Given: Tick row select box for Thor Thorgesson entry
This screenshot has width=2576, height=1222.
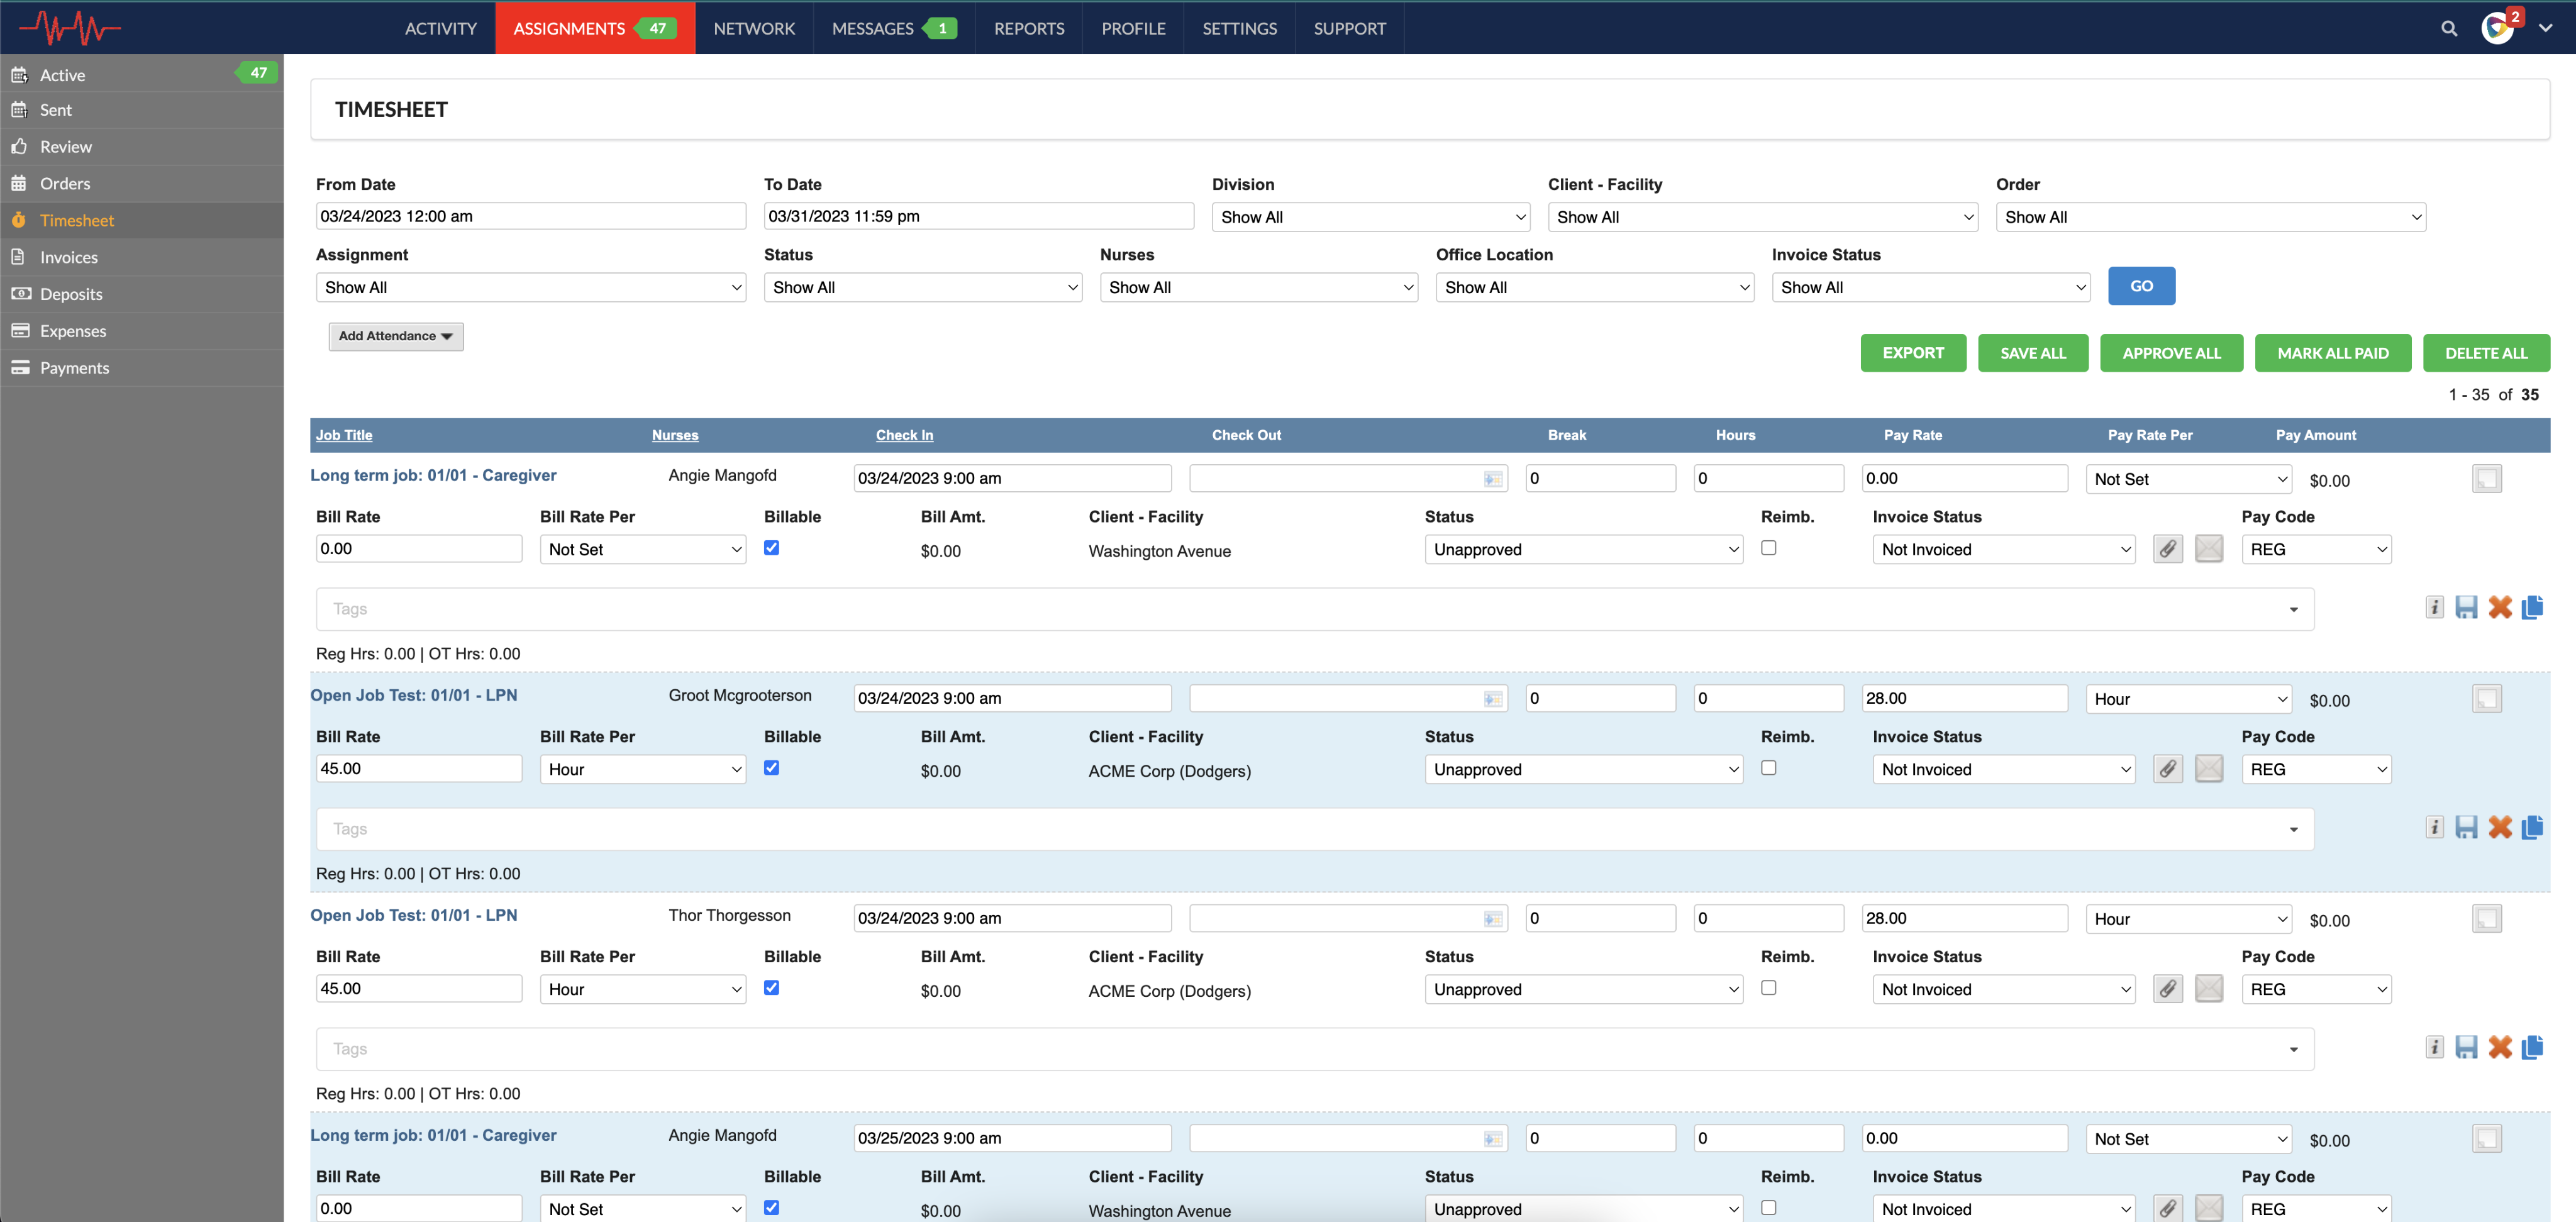Looking at the screenshot, I should [2486, 919].
